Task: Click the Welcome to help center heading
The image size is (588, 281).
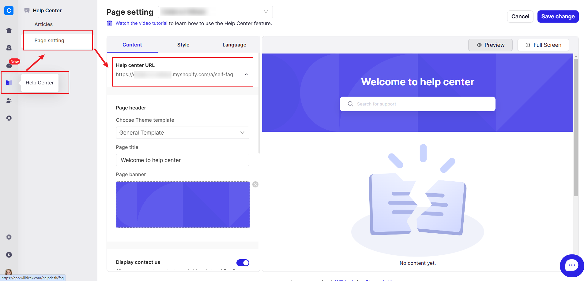Action: pyautogui.click(x=418, y=82)
